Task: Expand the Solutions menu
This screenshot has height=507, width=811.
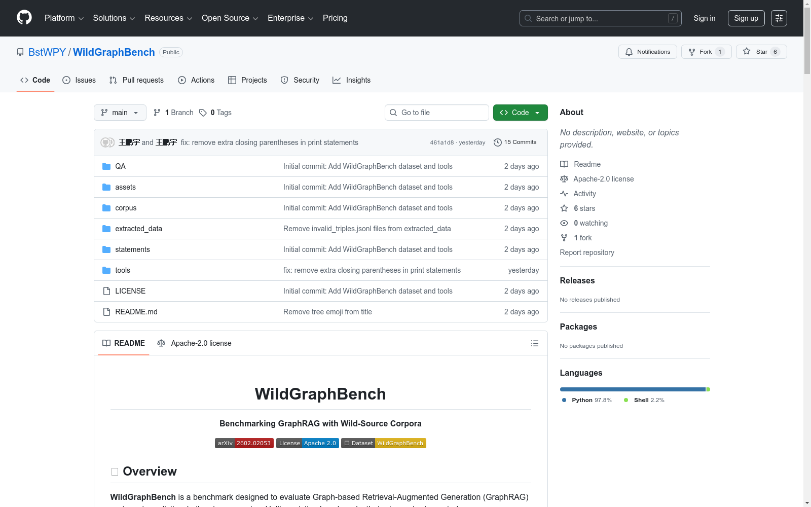Action: point(114,18)
